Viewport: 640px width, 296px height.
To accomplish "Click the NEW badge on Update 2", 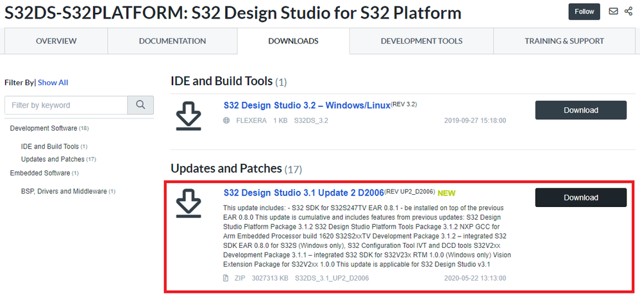I will 446,193.
